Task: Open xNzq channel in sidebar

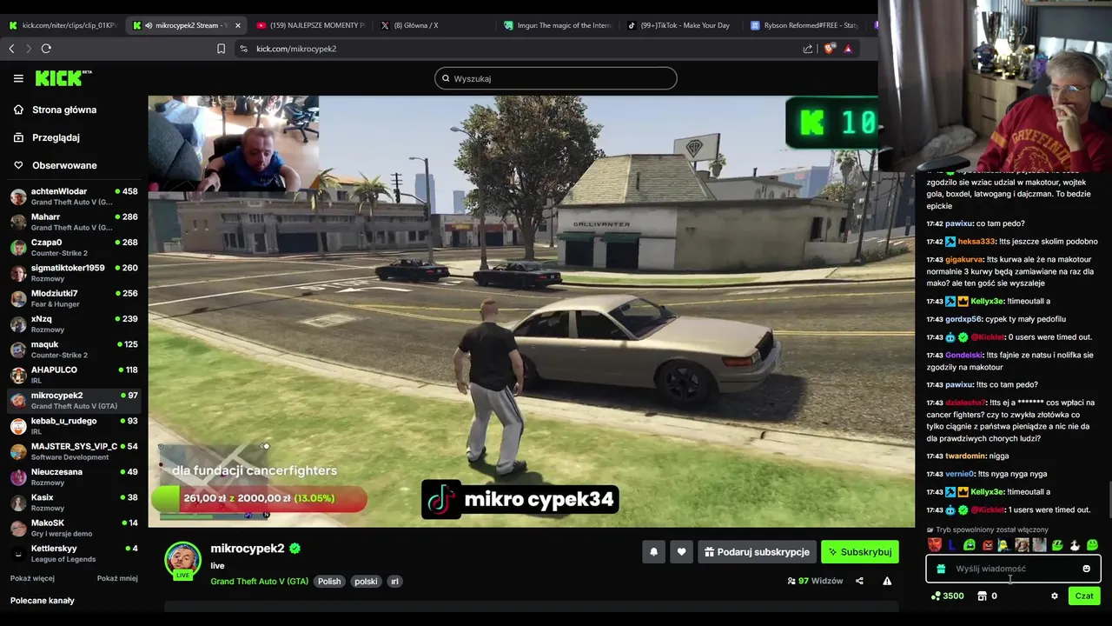Action: [74, 324]
